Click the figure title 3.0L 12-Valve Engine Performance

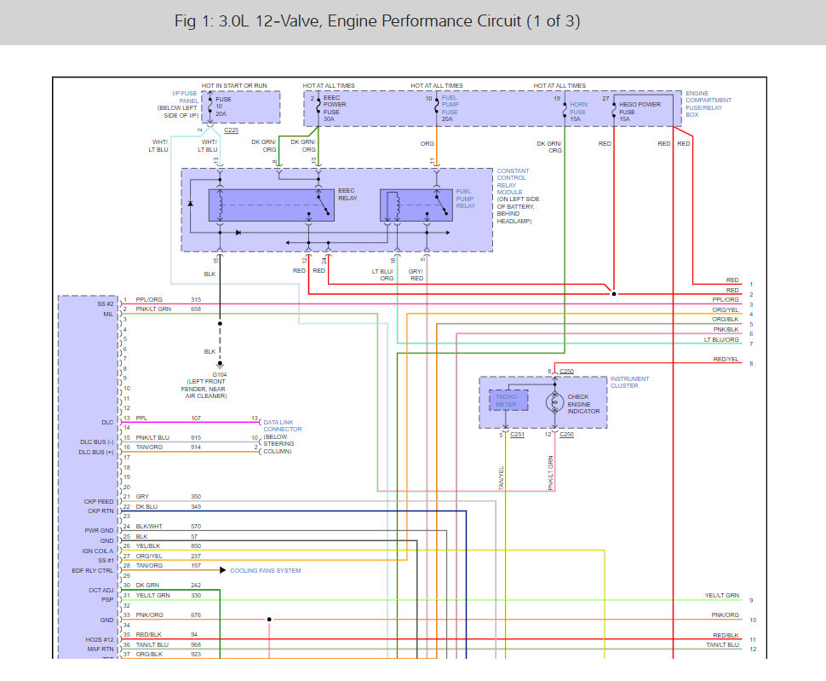click(377, 21)
